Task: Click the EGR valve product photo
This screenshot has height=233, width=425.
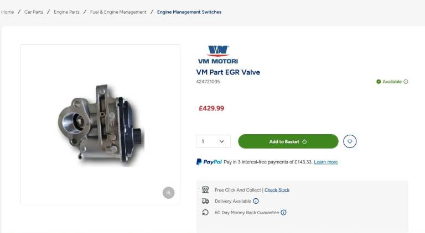Action: [x=100, y=123]
